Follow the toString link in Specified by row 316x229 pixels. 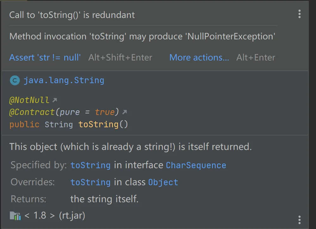(90, 165)
